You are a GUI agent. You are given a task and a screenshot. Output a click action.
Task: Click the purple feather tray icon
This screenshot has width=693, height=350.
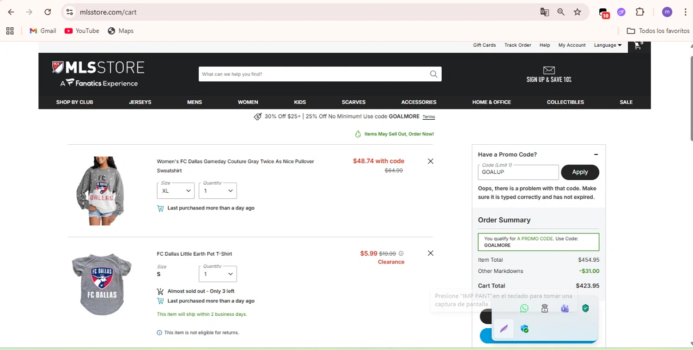[x=504, y=329]
